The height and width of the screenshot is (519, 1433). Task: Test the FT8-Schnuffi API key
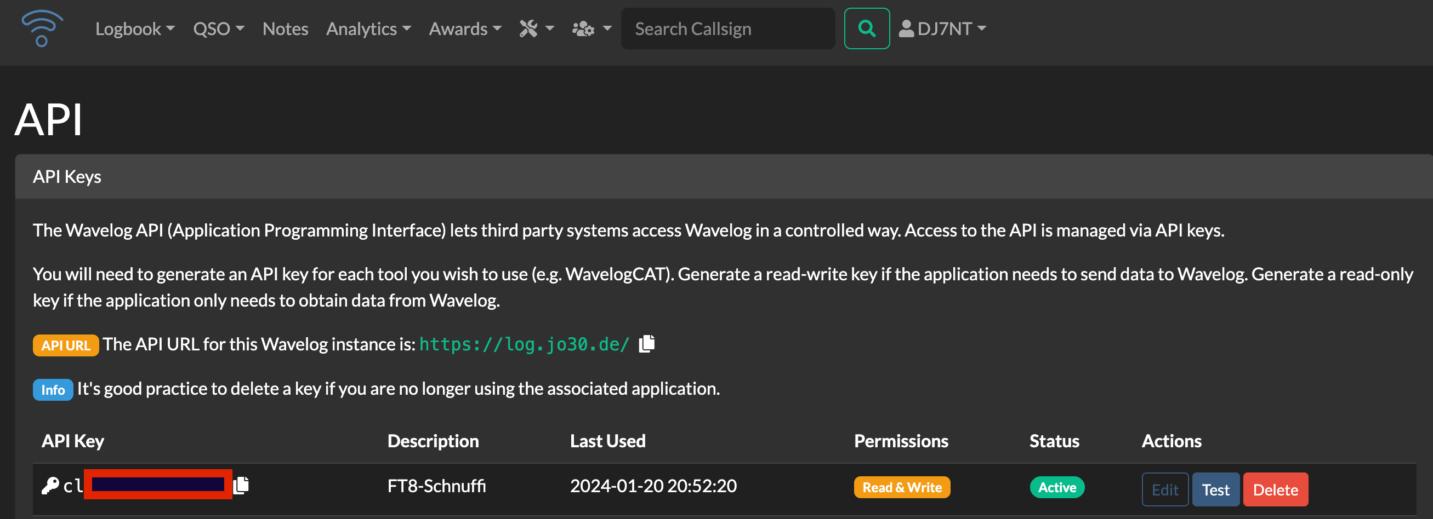click(x=1215, y=489)
